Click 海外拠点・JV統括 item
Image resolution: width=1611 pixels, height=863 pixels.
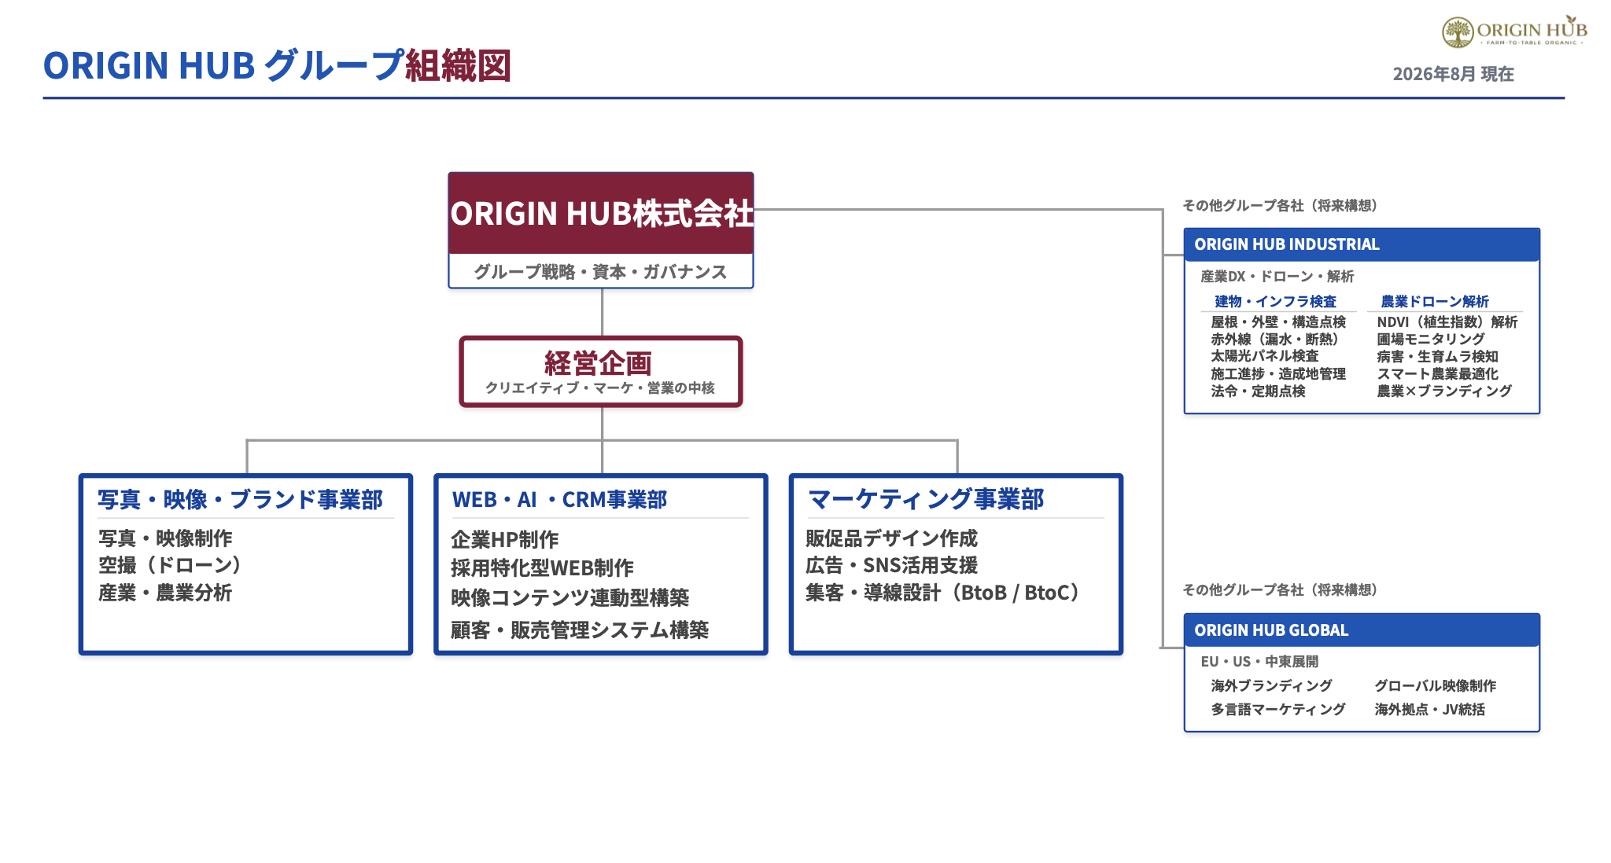click(x=1429, y=710)
